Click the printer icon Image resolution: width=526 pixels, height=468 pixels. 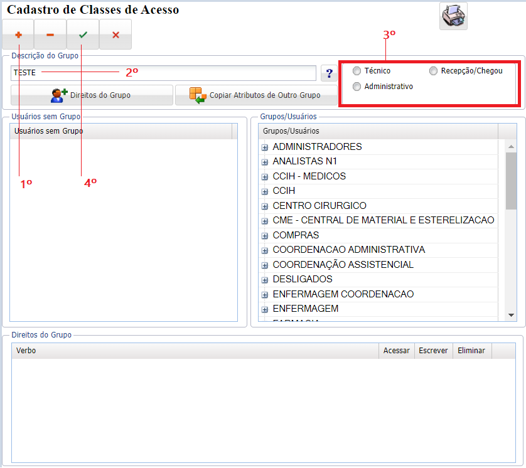pyautogui.click(x=453, y=16)
